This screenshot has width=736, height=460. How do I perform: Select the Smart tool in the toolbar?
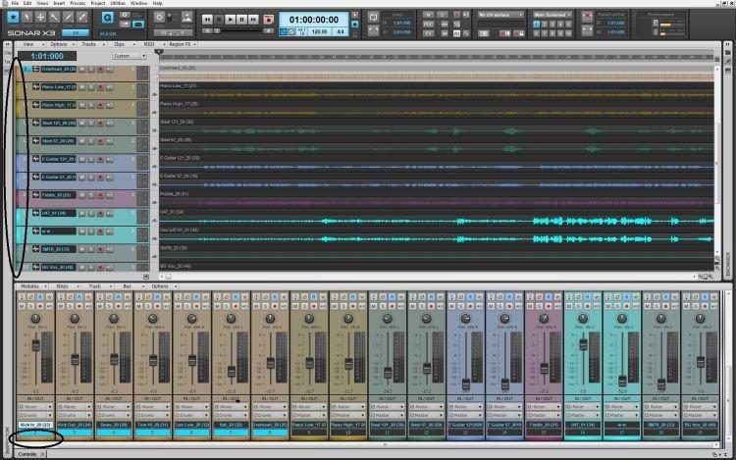click(x=13, y=18)
